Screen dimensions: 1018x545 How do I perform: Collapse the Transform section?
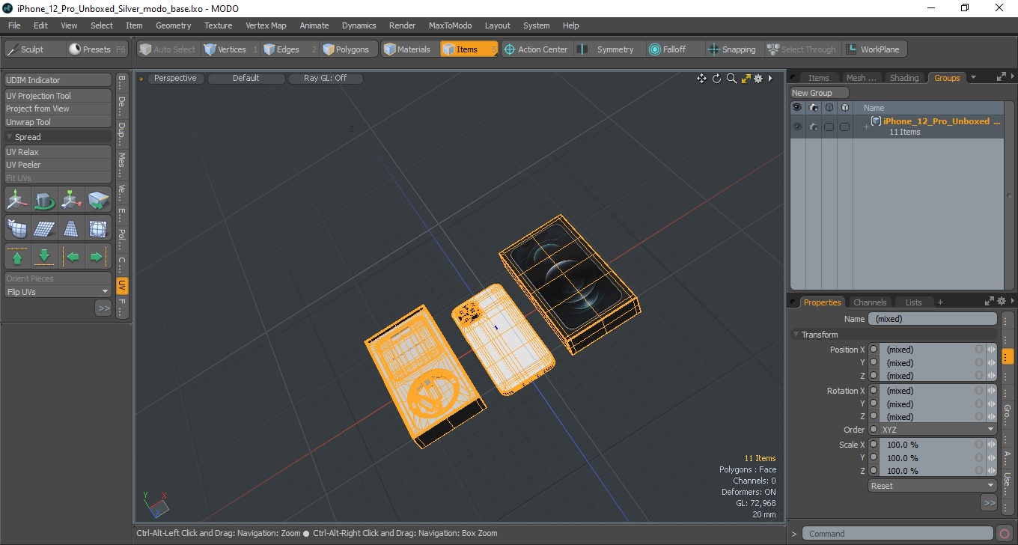pos(796,335)
